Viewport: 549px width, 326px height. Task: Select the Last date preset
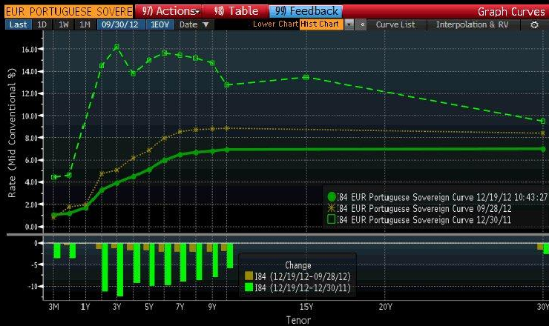pyautogui.click(x=19, y=24)
